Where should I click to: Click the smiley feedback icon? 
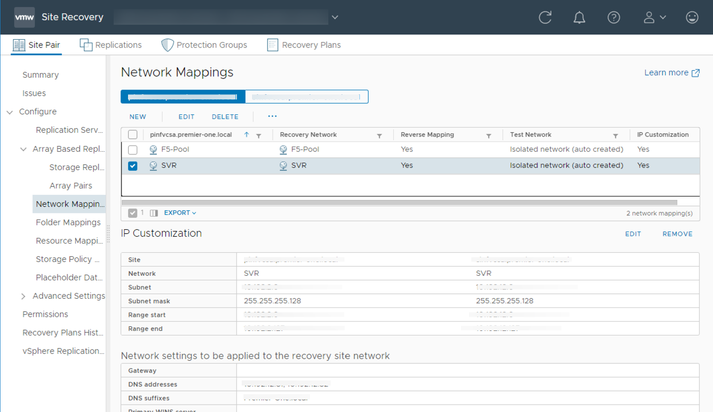tap(692, 17)
